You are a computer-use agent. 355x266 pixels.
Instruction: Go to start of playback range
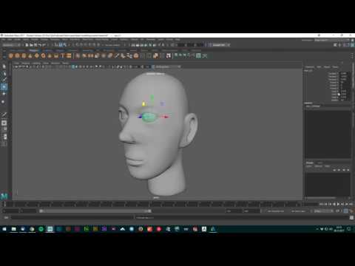(321, 204)
